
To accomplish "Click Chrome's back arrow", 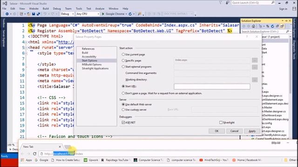I will pyautogui.click(x=23, y=154).
